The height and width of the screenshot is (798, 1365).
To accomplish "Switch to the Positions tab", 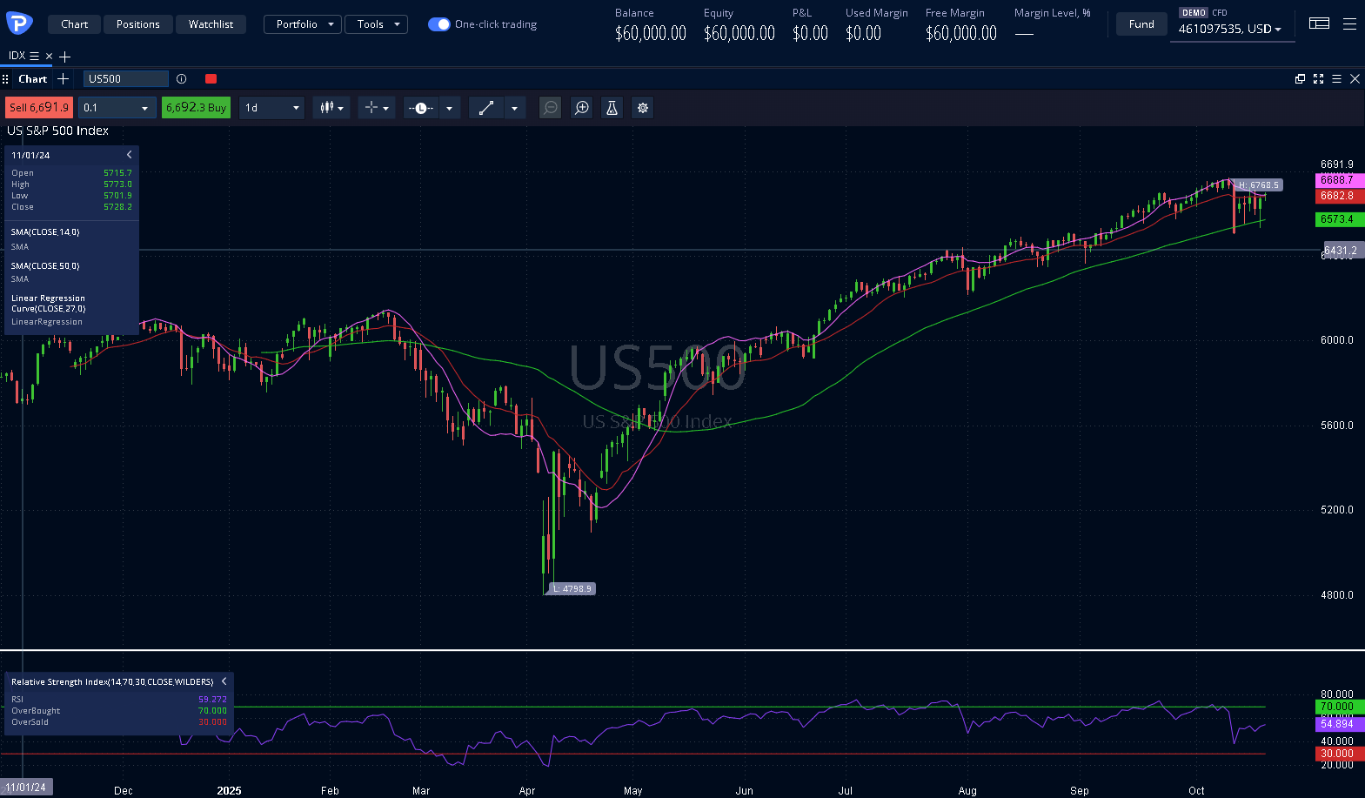I will pyautogui.click(x=138, y=24).
